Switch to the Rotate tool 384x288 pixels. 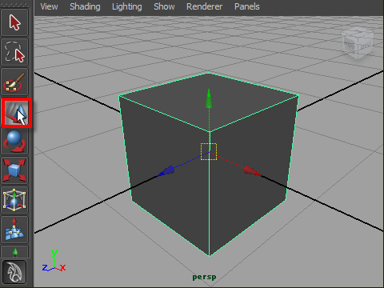(x=14, y=141)
